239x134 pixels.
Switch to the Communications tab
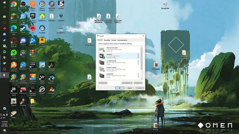point(122,40)
